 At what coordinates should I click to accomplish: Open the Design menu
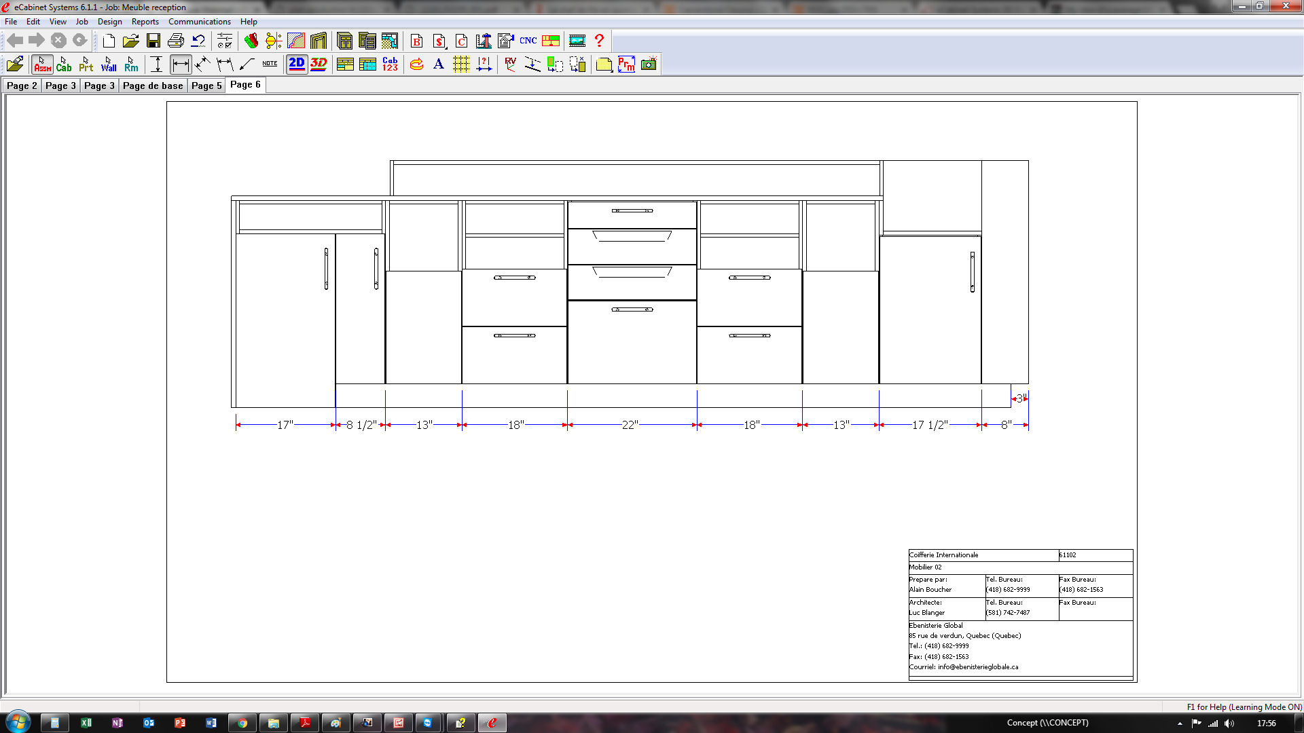point(109,22)
